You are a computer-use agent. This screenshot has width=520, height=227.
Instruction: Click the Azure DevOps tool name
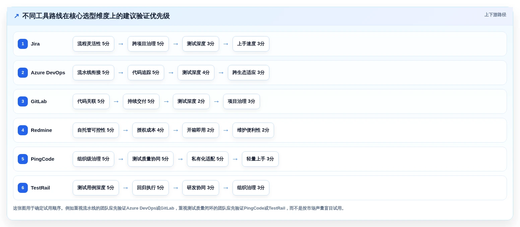tap(48, 73)
